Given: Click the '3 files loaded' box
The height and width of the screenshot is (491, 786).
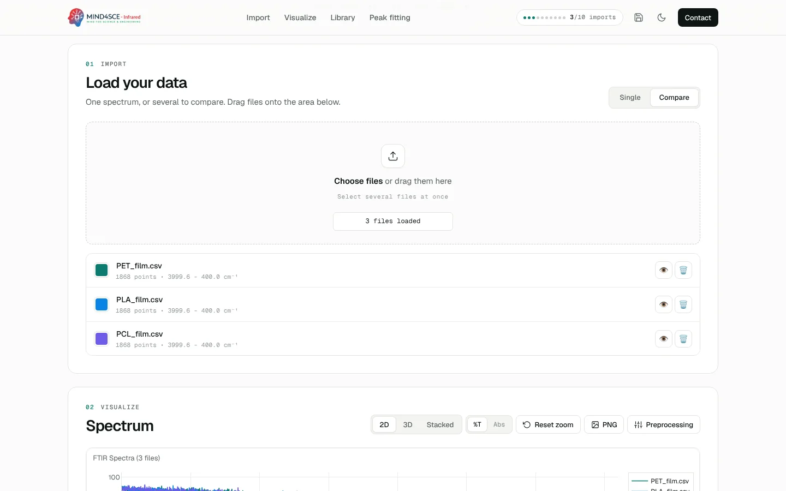Looking at the screenshot, I should tap(393, 221).
